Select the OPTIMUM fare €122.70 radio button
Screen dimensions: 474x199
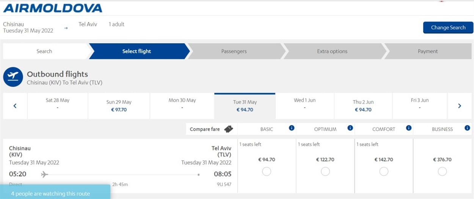(325, 172)
